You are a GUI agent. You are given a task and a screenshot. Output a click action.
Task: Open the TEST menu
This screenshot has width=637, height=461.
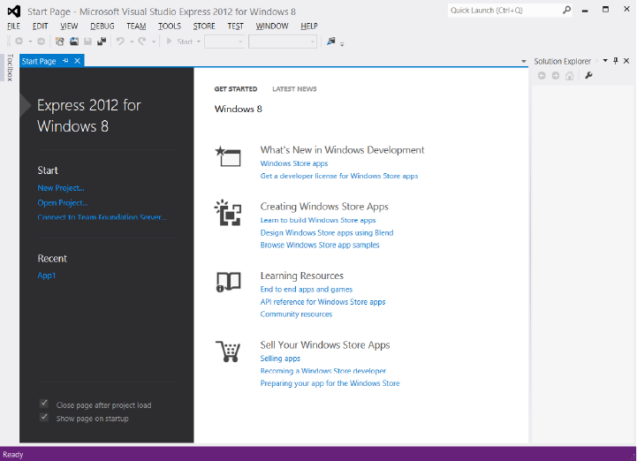pyautogui.click(x=236, y=26)
